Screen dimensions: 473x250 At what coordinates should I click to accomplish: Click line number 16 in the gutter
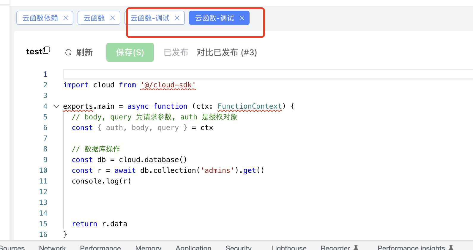43,235
